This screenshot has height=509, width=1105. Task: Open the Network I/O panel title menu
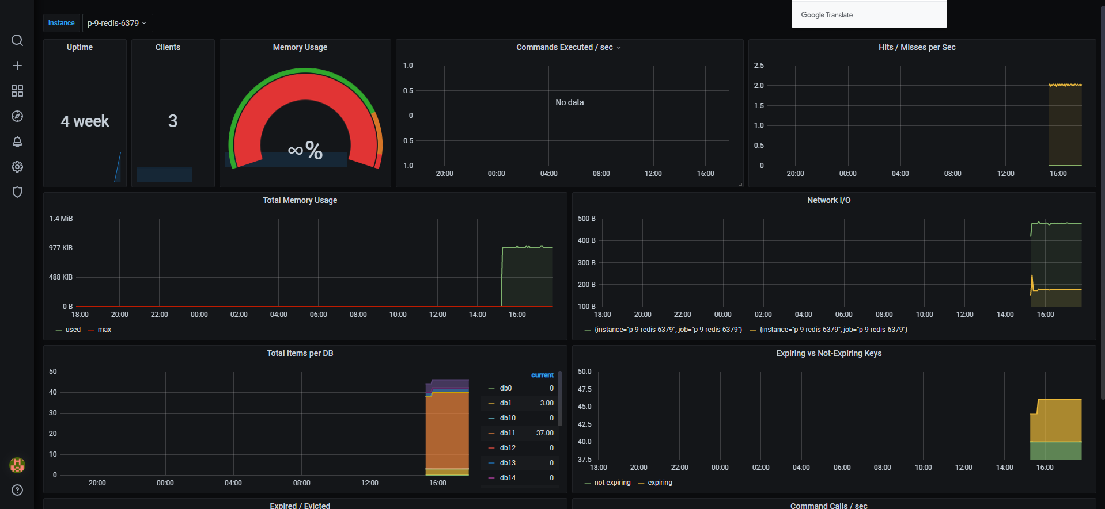[x=829, y=200]
